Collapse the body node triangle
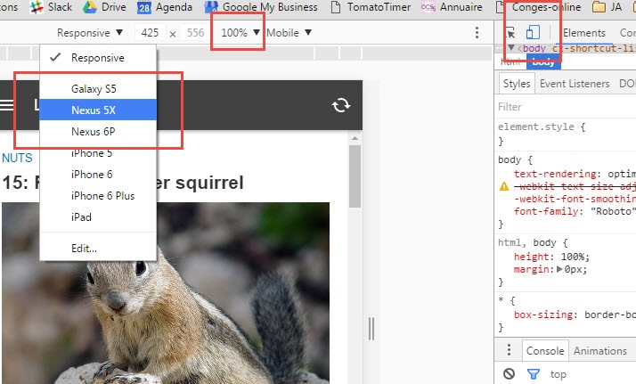The width and height of the screenshot is (636, 384). click(x=511, y=48)
